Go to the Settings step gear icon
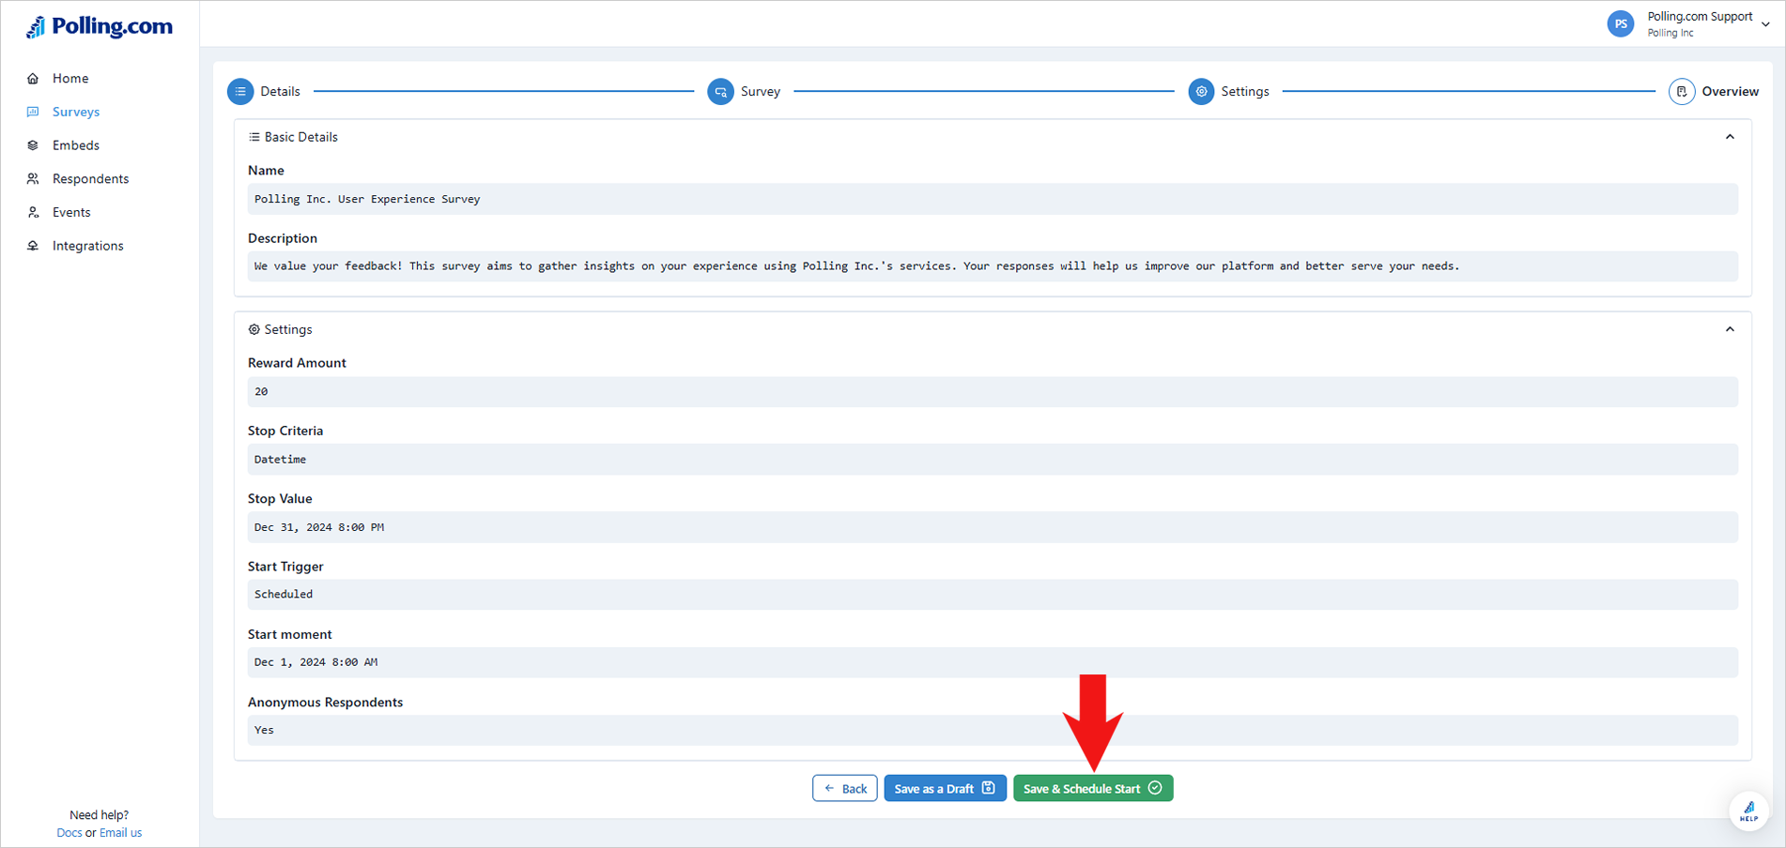Image resolution: width=1786 pixels, height=848 pixels. pyautogui.click(x=1201, y=91)
